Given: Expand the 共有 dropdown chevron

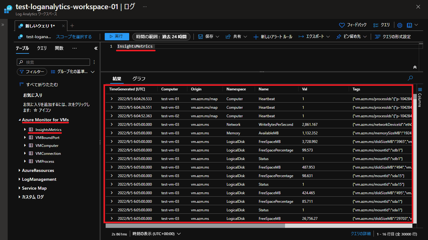Looking at the screenshot, I should 245,37.
